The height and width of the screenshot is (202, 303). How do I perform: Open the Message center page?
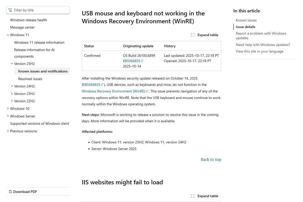click(x=22, y=27)
